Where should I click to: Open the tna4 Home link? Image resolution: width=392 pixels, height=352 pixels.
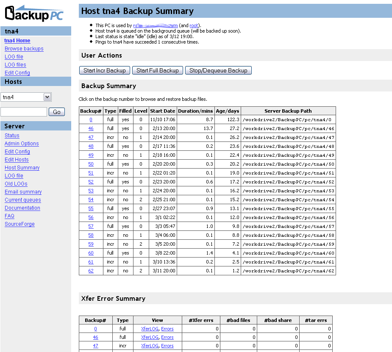17,41
